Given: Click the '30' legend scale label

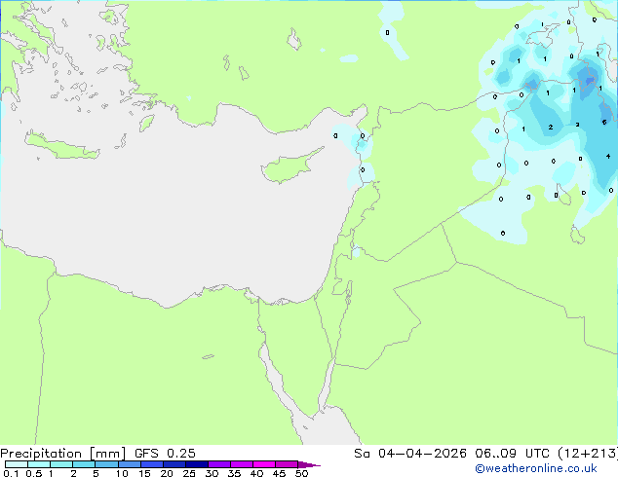Looking at the screenshot, I should coord(212,473).
